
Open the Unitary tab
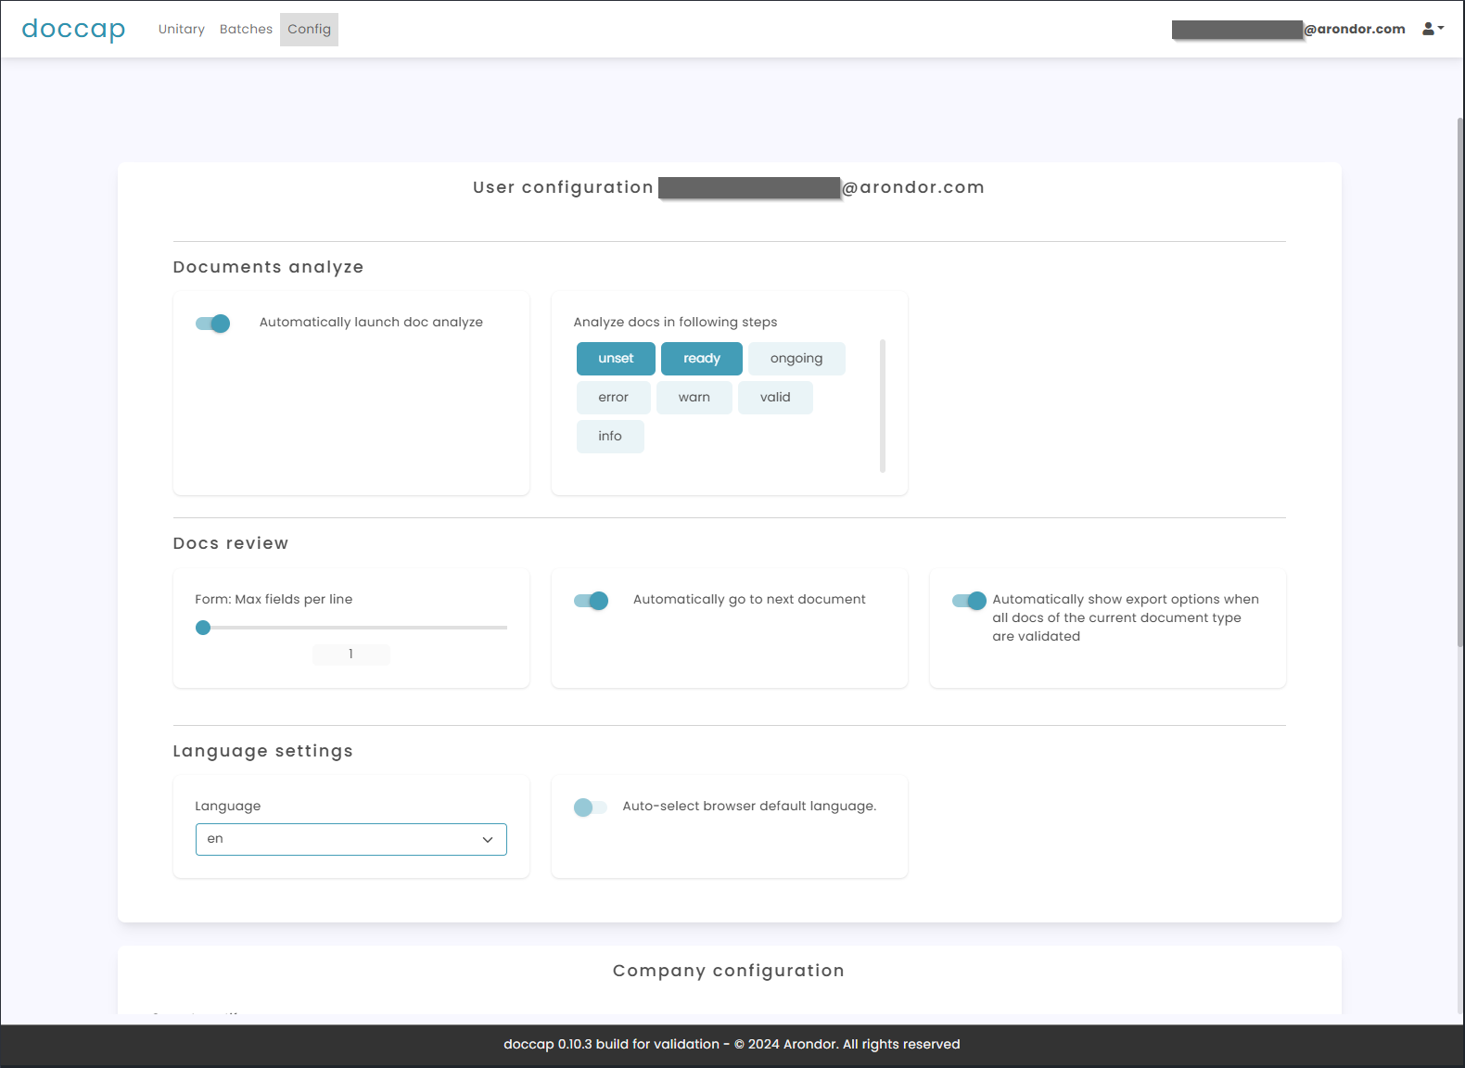(x=181, y=30)
